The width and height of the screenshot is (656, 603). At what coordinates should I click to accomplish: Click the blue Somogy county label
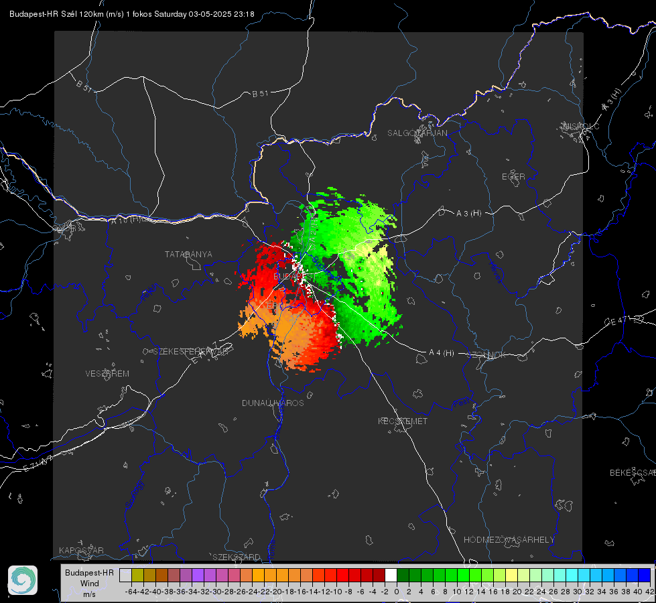pyautogui.click(x=135, y=494)
